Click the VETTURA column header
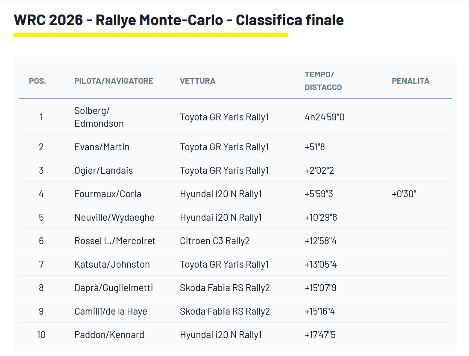The width and height of the screenshot is (469, 356). tap(197, 81)
